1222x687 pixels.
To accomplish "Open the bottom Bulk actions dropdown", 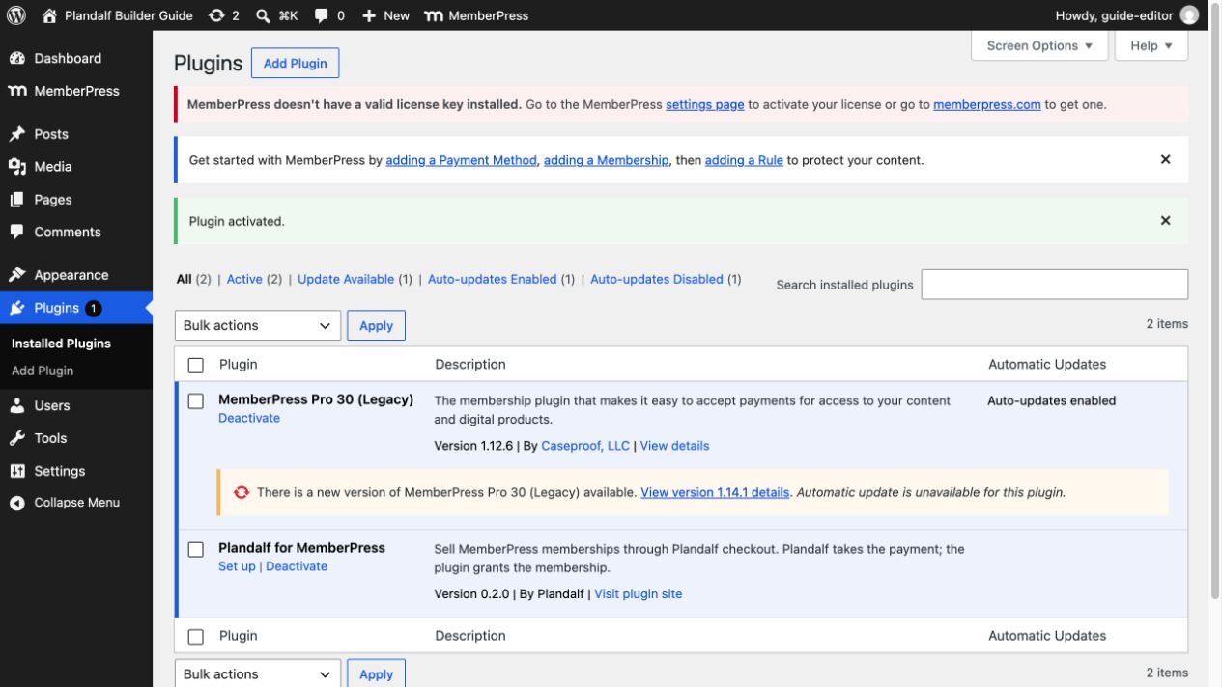I will pos(258,673).
